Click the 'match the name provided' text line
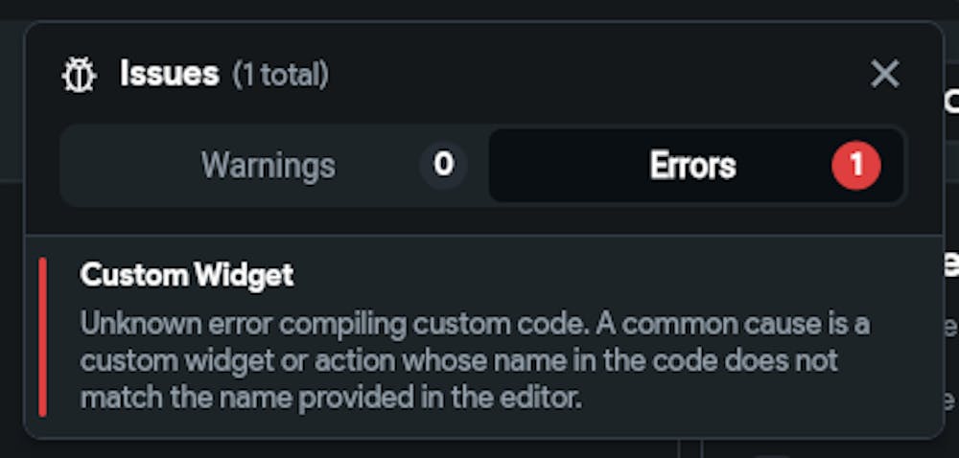 click(x=330, y=398)
